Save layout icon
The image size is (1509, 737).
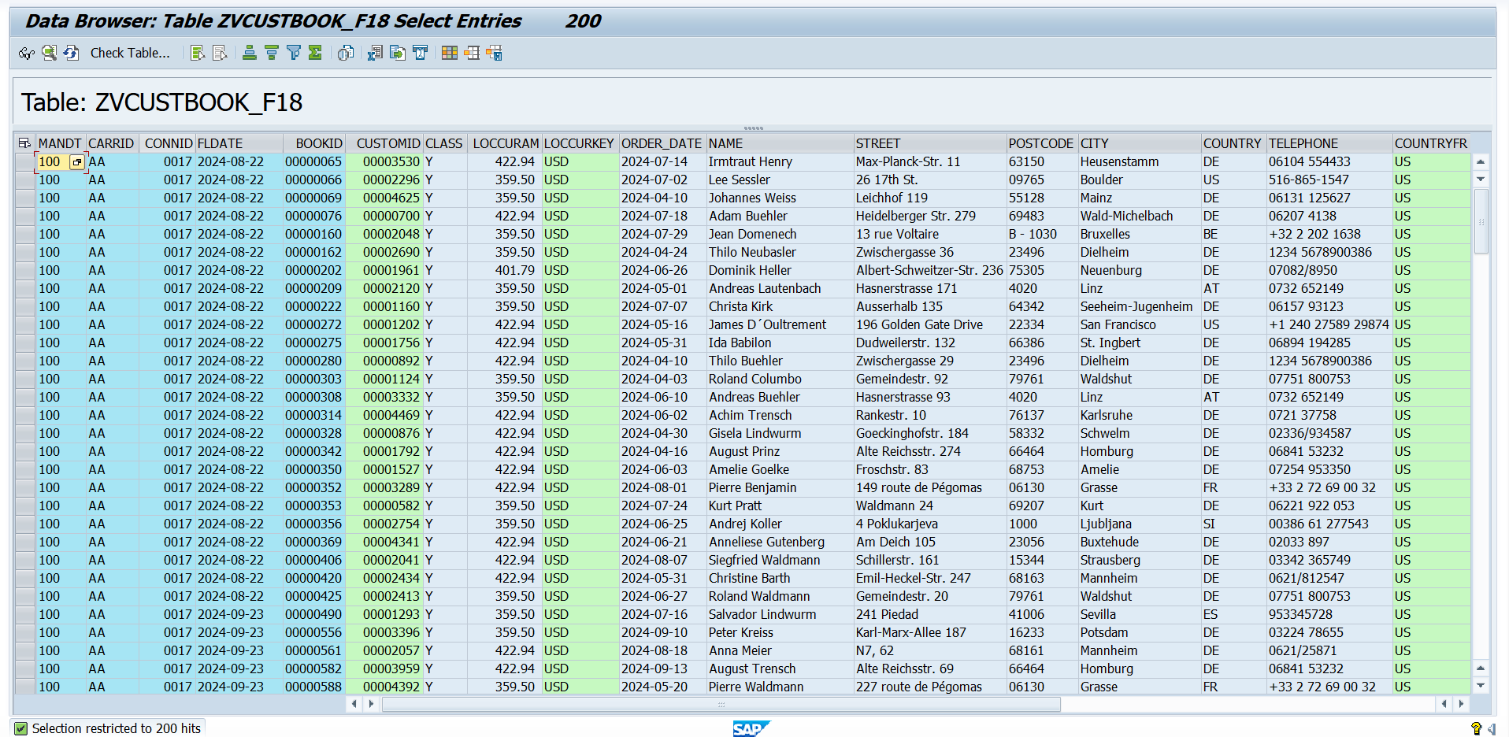pyautogui.click(x=494, y=53)
